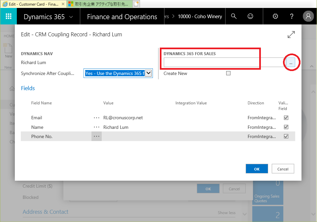
Task: Click the 10000 · Coho Winery breadcrumb
Action: pos(200,17)
